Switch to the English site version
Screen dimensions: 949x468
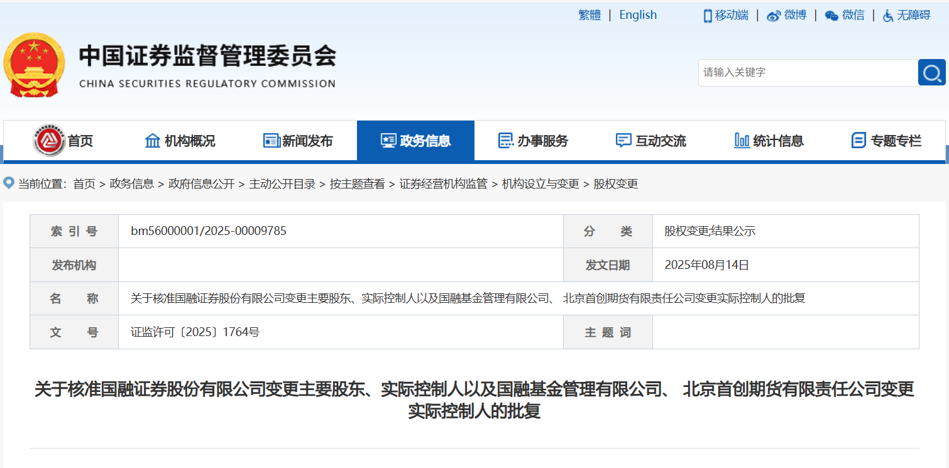click(x=638, y=15)
